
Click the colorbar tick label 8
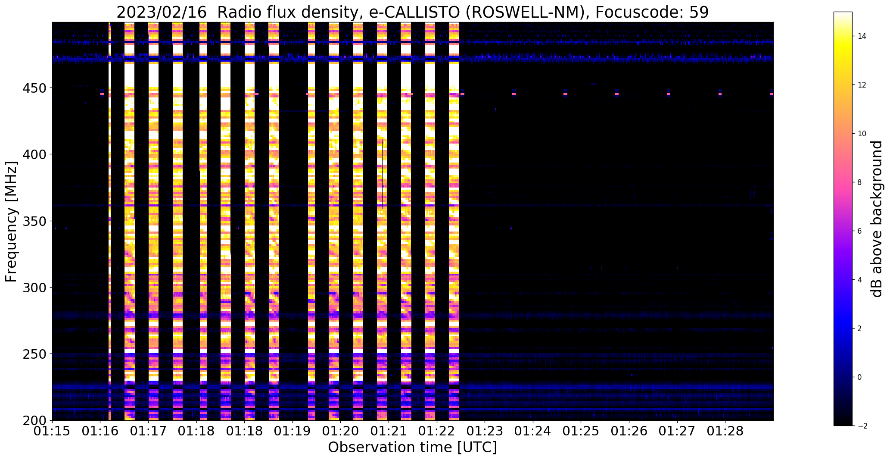pos(860,182)
